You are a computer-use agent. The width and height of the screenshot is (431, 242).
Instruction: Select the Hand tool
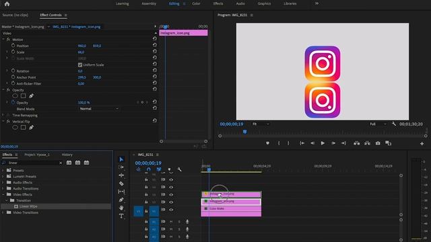pos(121,208)
